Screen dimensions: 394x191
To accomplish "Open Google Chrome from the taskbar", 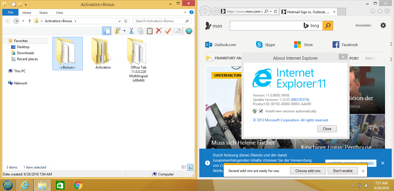I will (78, 185).
